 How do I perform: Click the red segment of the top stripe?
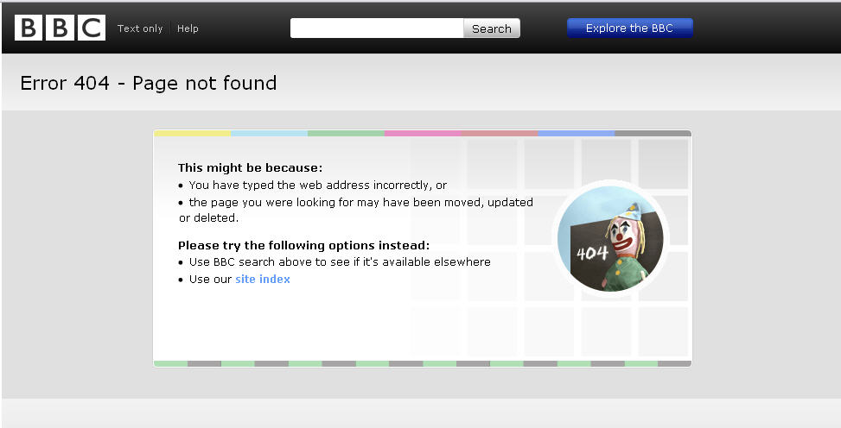pos(500,133)
